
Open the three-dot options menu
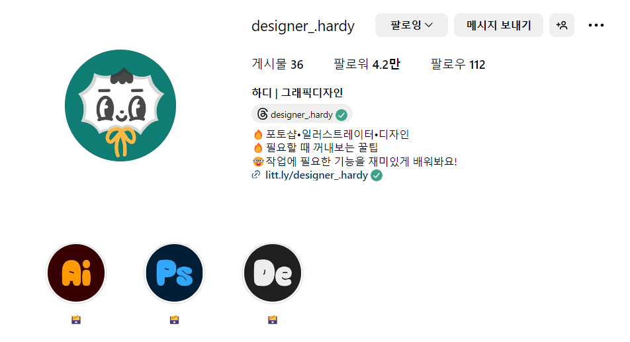(x=596, y=25)
